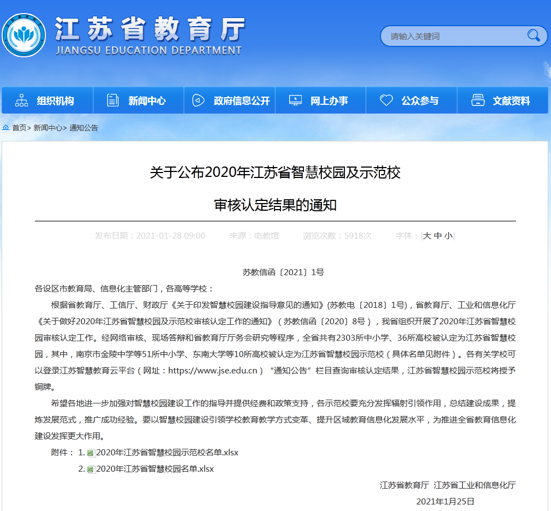Click the home icon in the breadcrumb
This screenshot has width=551, height=511.
(6, 128)
